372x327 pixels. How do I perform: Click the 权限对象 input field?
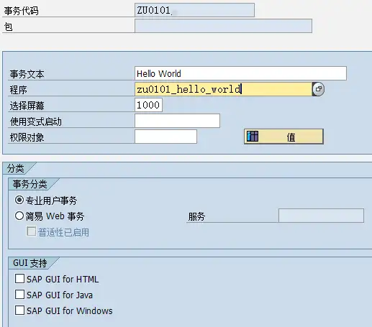[x=165, y=137]
